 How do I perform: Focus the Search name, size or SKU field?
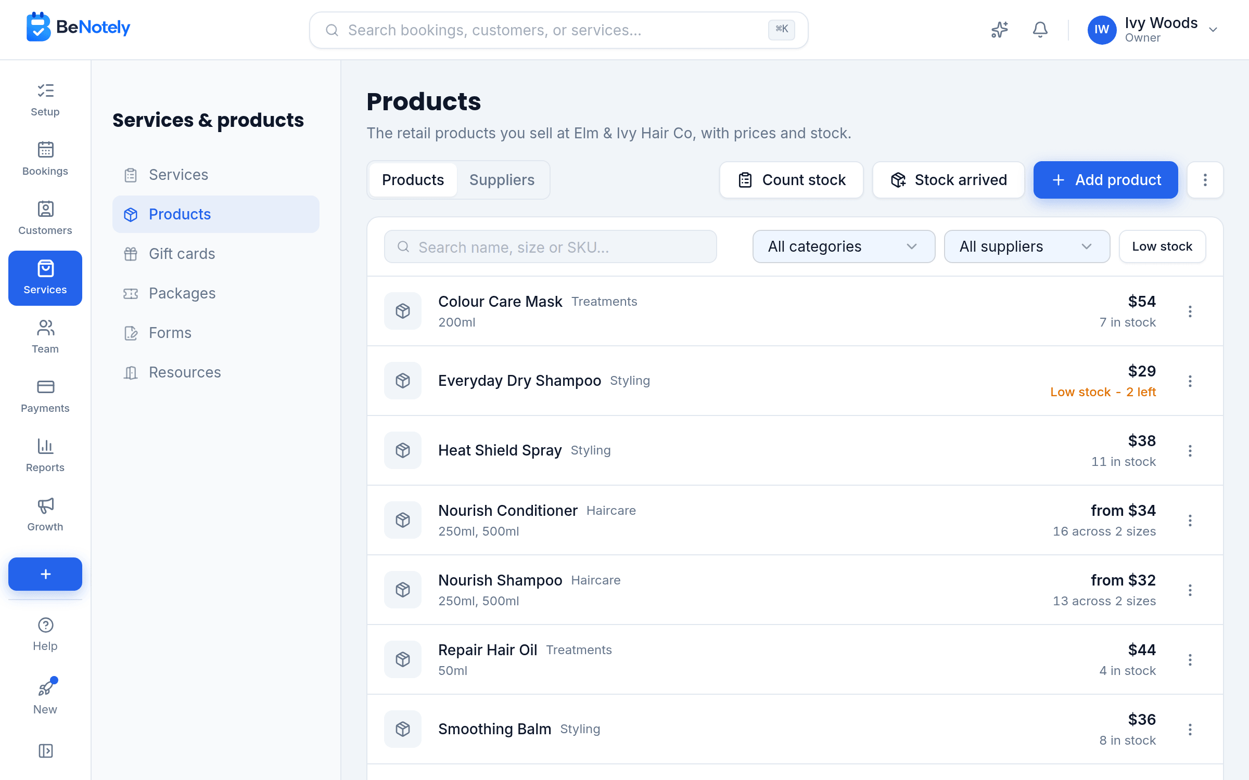point(551,246)
